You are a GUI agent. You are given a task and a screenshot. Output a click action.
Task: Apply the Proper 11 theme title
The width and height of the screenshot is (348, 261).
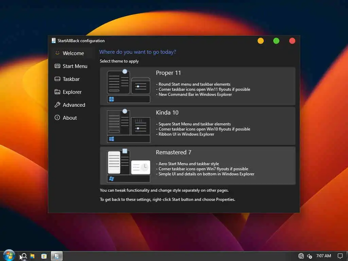(168, 73)
